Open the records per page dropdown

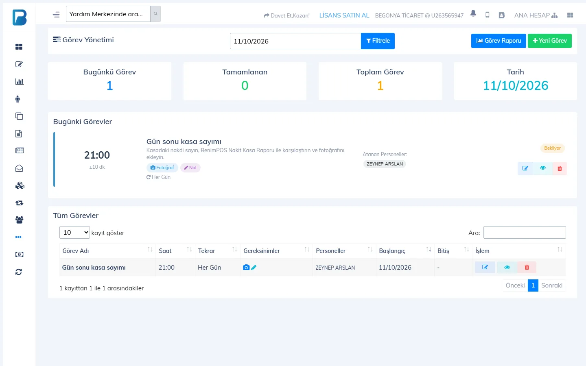coord(75,232)
